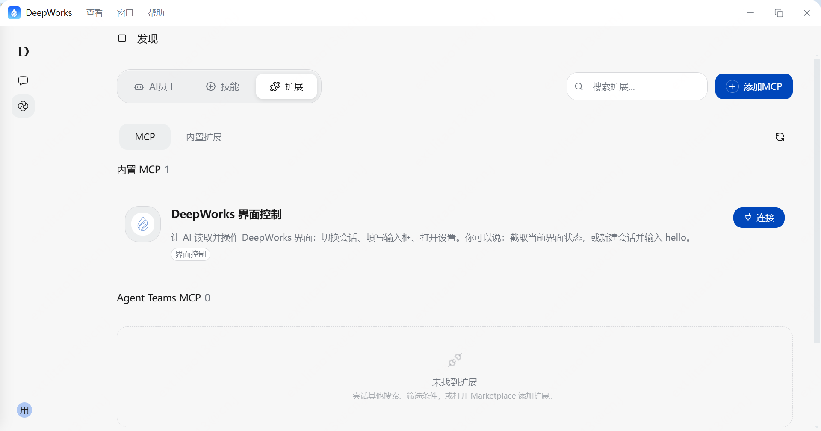
Task: Open the chat bubble icon in the sidebar
Action: pyautogui.click(x=23, y=80)
